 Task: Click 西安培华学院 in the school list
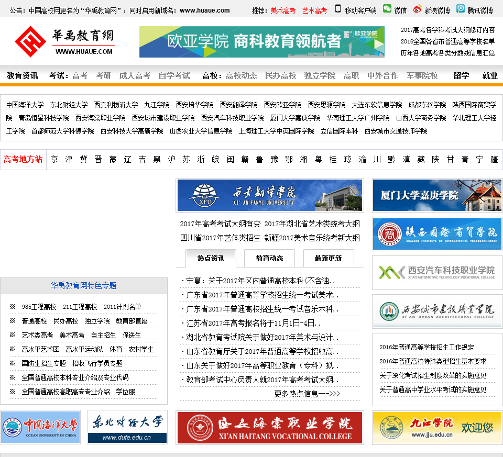tap(194, 105)
